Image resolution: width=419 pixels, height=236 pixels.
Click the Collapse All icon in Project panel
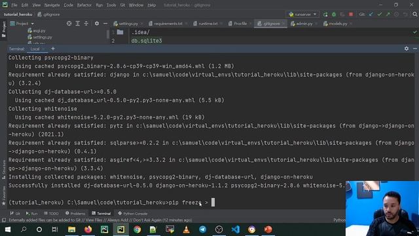point(86,24)
